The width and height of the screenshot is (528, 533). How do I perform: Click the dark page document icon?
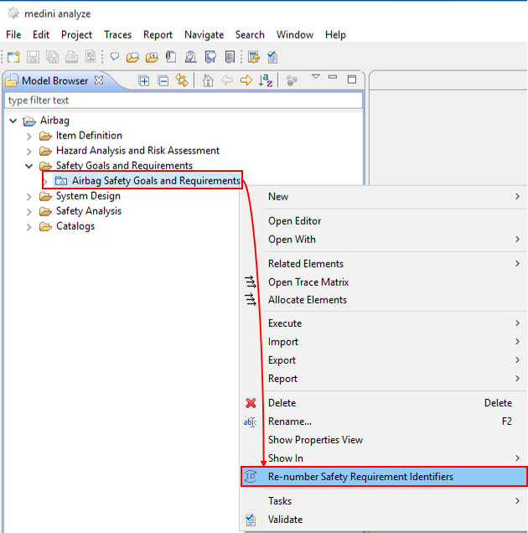pyautogui.click(x=230, y=57)
